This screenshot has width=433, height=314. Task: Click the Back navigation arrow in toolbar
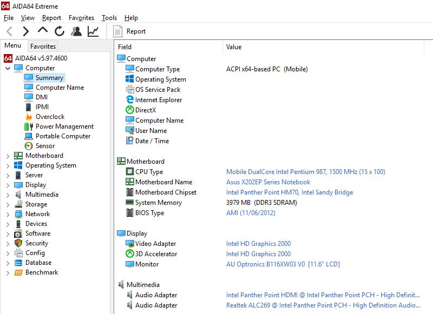(9, 31)
